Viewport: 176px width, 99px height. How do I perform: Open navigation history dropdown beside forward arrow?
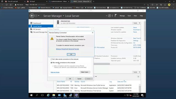point(38,16)
